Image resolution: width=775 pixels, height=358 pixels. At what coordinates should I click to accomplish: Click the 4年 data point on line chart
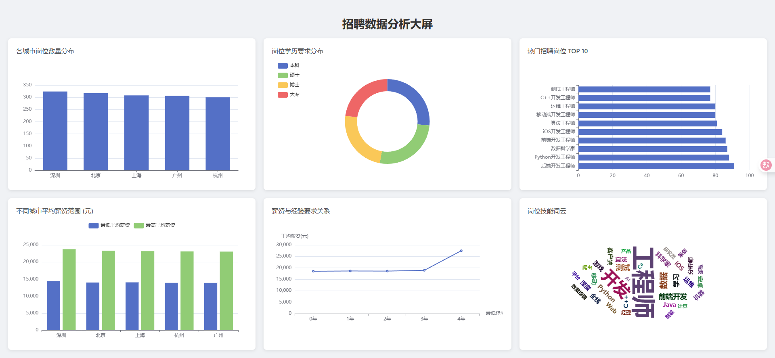[461, 251]
